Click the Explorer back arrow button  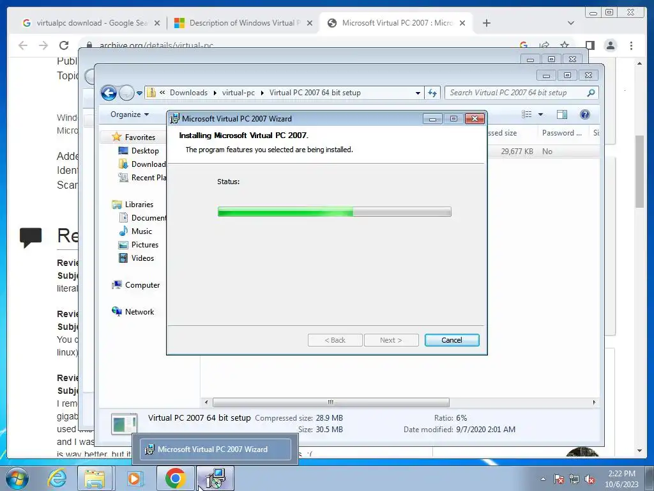[x=109, y=93]
